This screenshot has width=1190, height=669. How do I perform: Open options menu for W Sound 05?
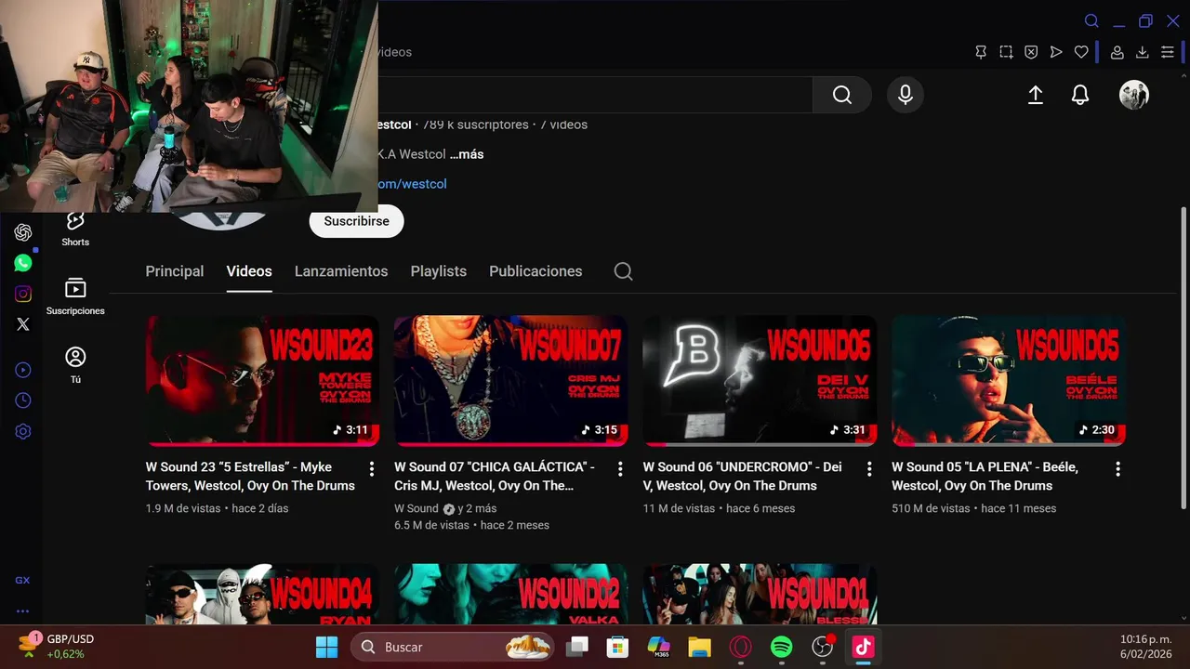(x=1117, y=469)
